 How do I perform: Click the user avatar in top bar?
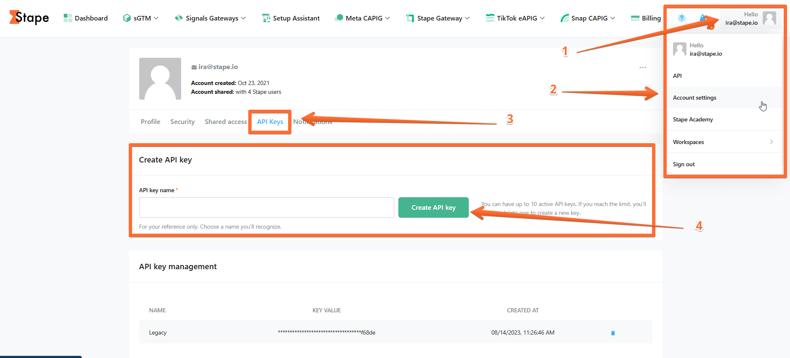[x=769, y=18]
